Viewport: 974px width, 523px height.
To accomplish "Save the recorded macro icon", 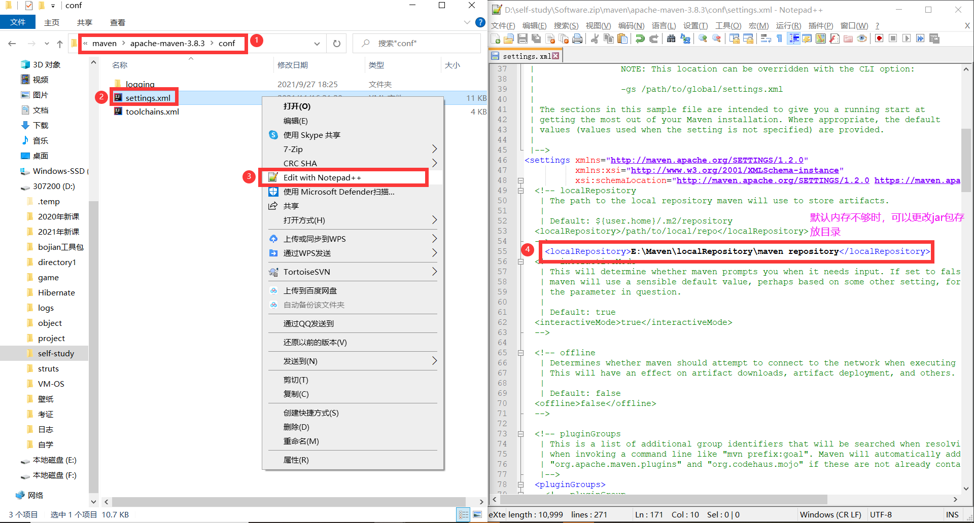I will [x=934, y=39].
